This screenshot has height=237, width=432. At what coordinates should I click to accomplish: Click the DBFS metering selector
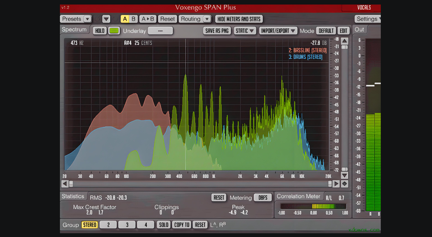coord(263,198)
